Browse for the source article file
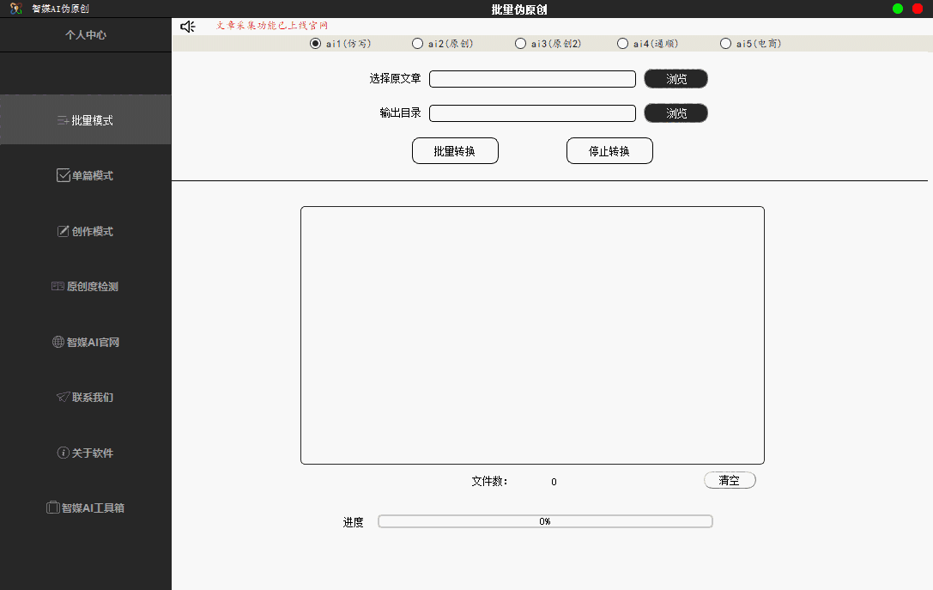Image resolution: width=933 pixels, height=590 pixels. pos(676,78)
